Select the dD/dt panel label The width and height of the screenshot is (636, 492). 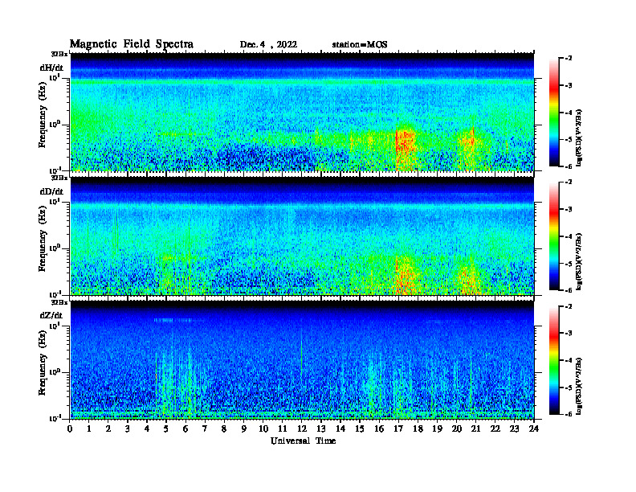click(x=51, y=191)
